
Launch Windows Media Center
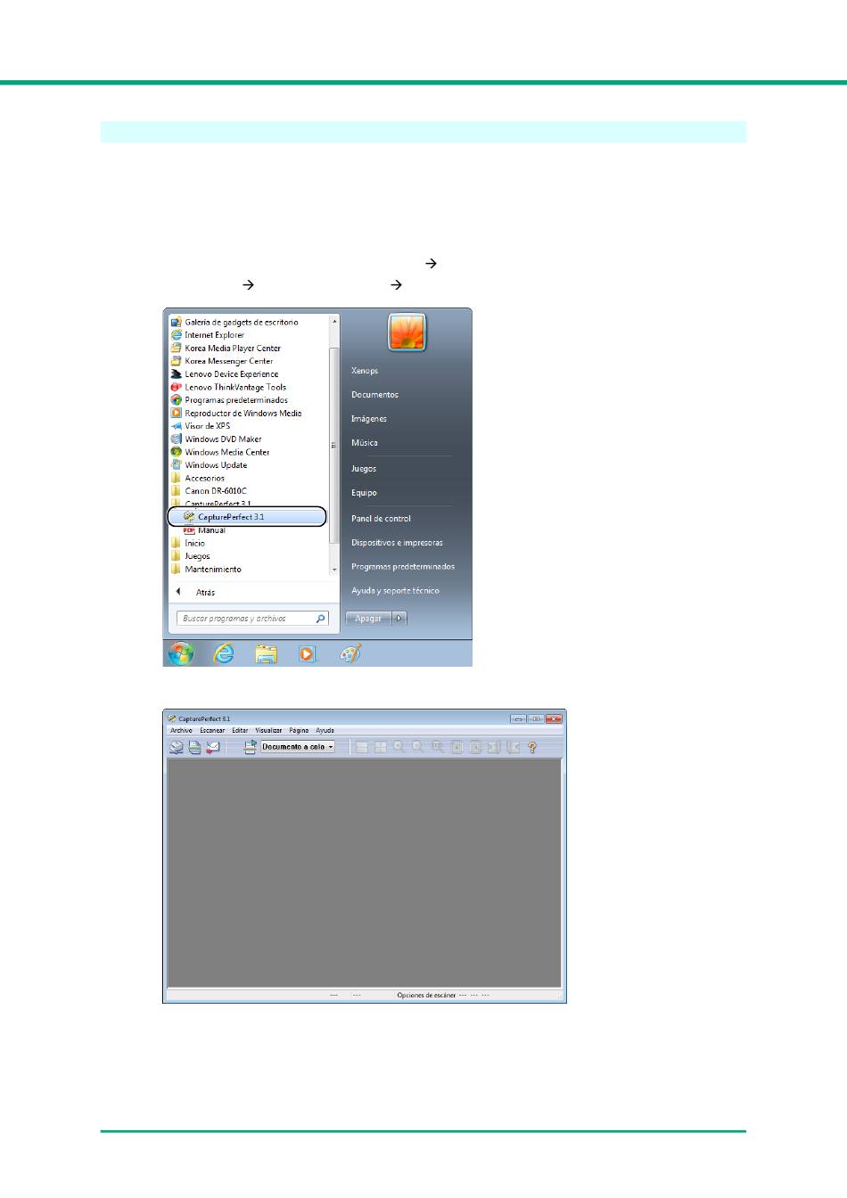click(220, 452)
